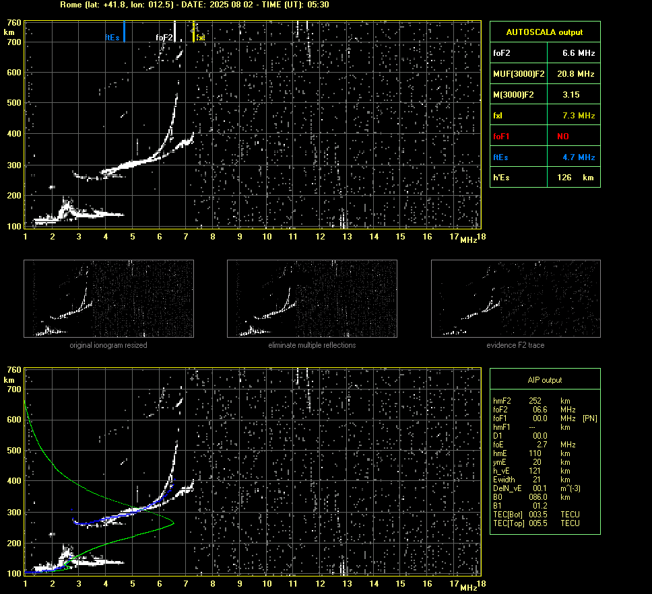Click the hmF1 row label
Screen dimensions: 652x594
[502, 427]
